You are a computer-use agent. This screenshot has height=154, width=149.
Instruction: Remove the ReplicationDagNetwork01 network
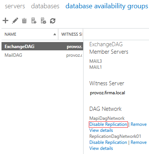[138, 142]
